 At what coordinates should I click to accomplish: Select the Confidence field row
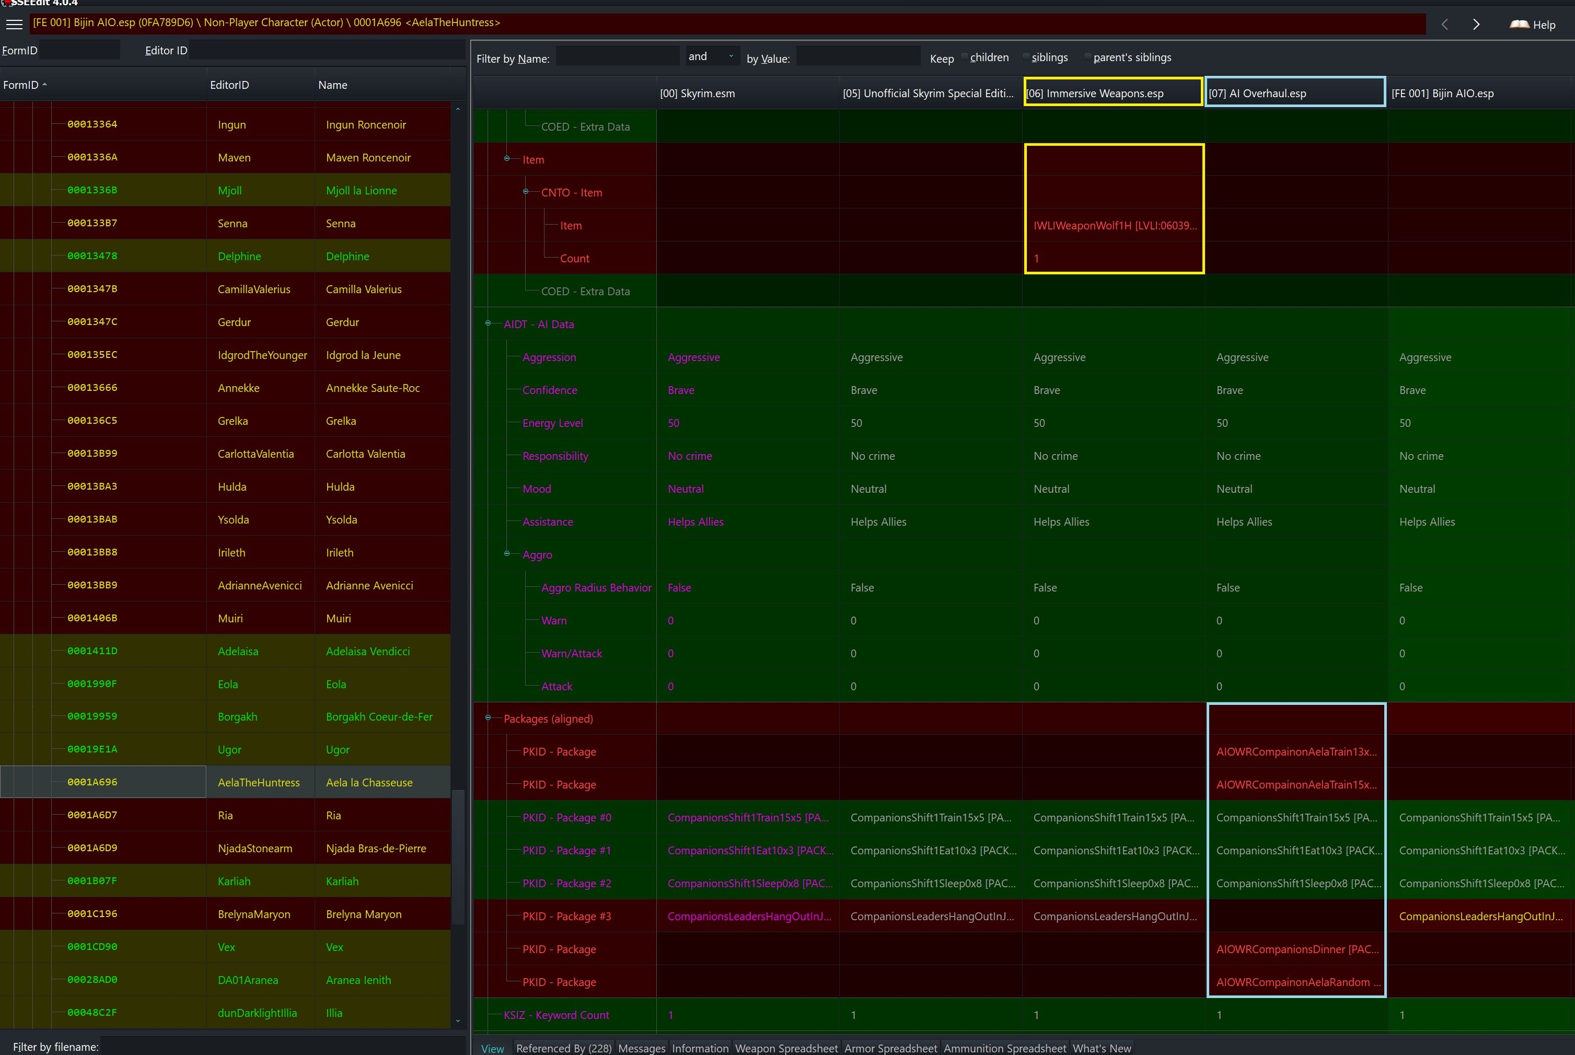(x=1024, y=390)
